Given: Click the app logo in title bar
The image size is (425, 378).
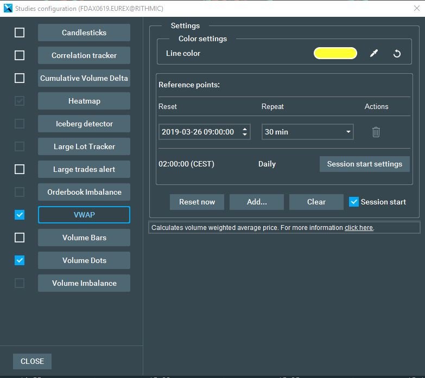Looking at the screenshot, I should (8, 8).
